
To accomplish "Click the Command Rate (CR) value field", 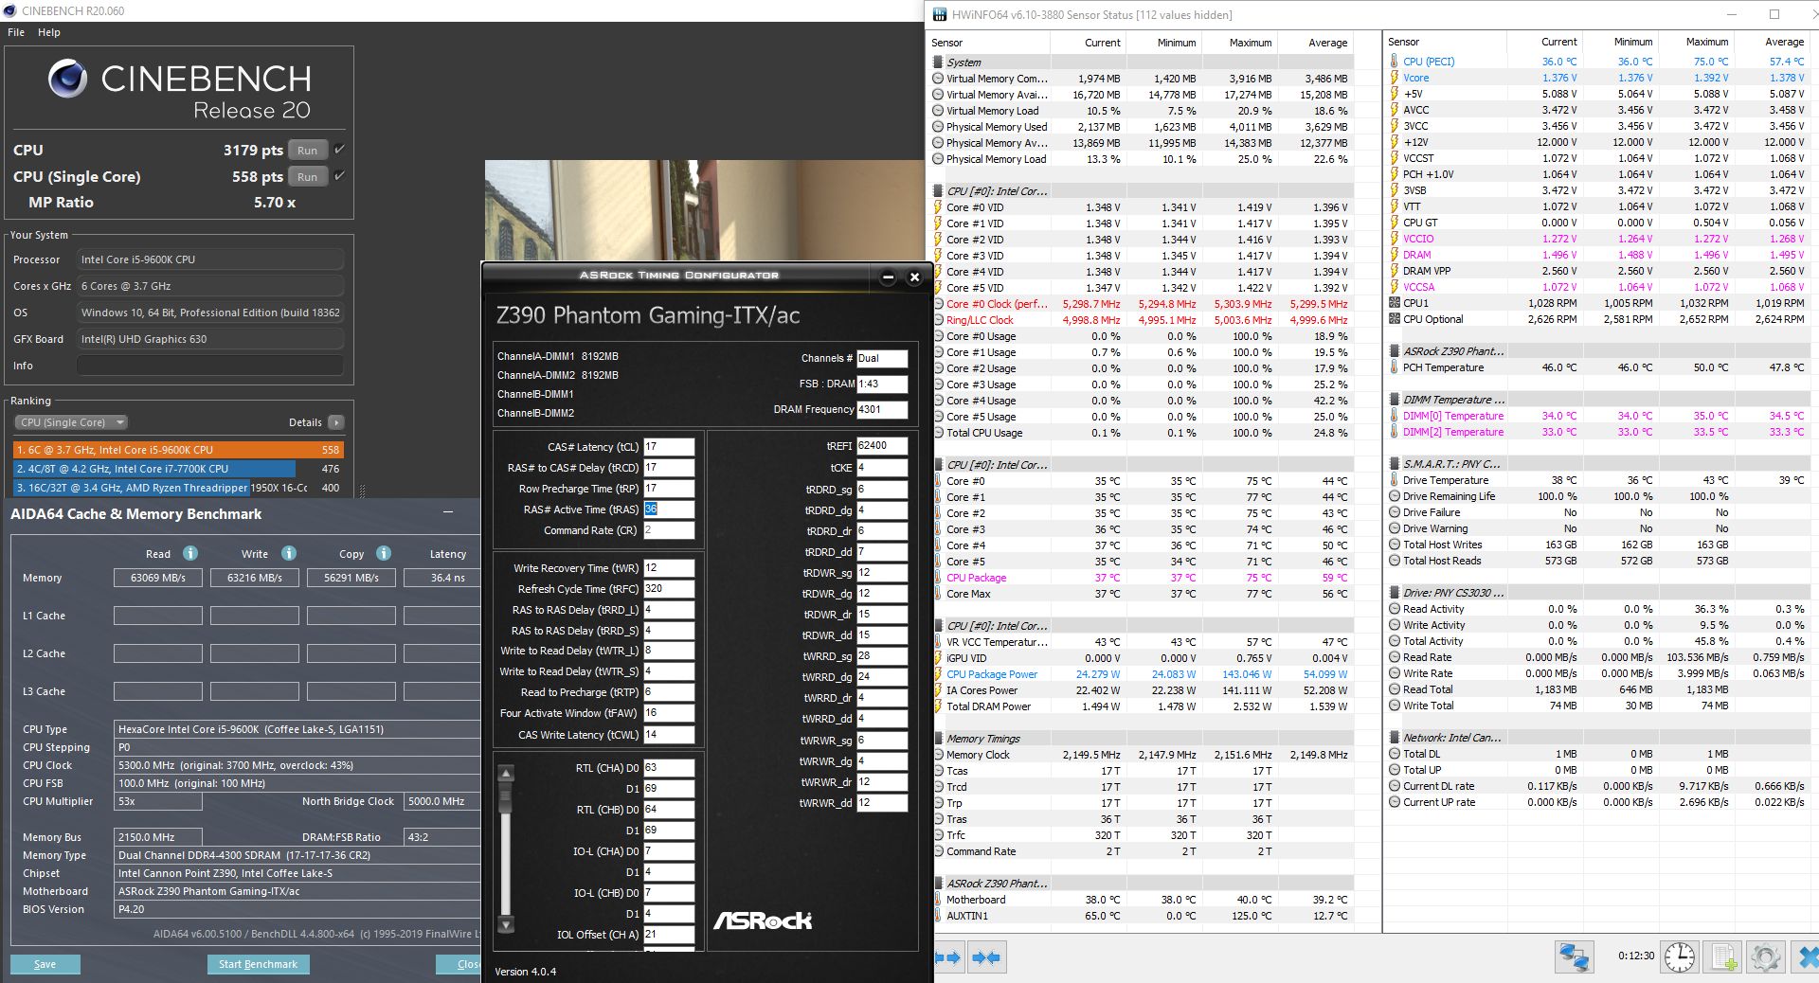I will (669, 530).
